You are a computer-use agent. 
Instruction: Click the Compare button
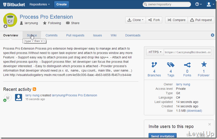pyautogui.click(x=177, y=20)
